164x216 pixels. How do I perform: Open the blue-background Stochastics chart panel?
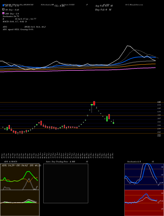point(144,177)
